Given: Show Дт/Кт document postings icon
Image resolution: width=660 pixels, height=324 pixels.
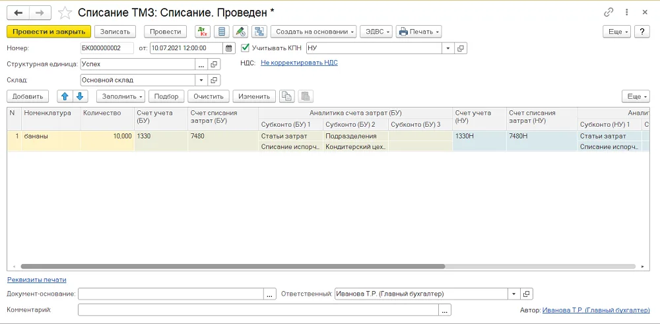Looking at the screenshot, I should pos(203,32).
